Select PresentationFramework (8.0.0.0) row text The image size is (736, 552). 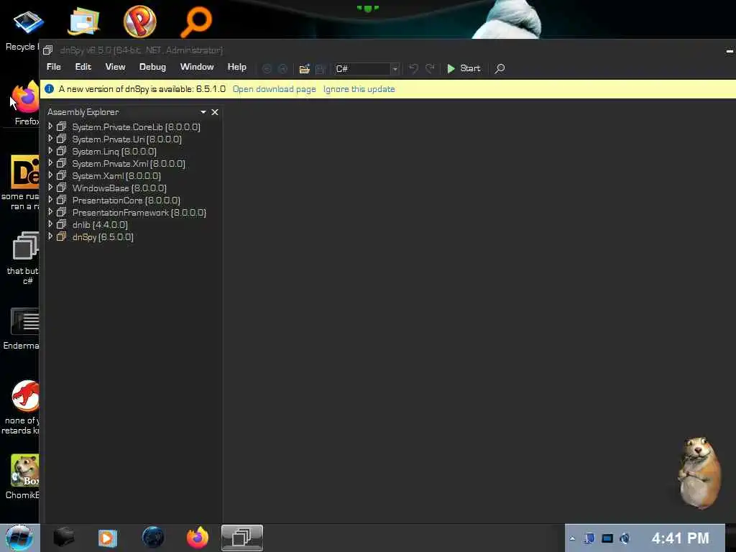139,212
